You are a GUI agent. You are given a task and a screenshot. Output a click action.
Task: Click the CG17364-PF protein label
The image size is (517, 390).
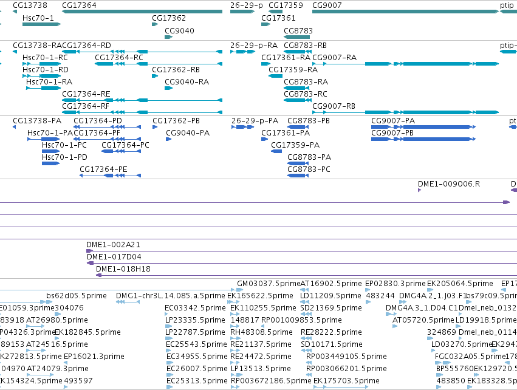click(97, 133)
